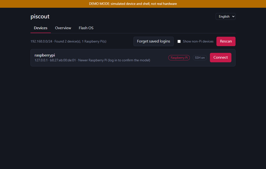Select the raspberrypi hostname text

45,55
